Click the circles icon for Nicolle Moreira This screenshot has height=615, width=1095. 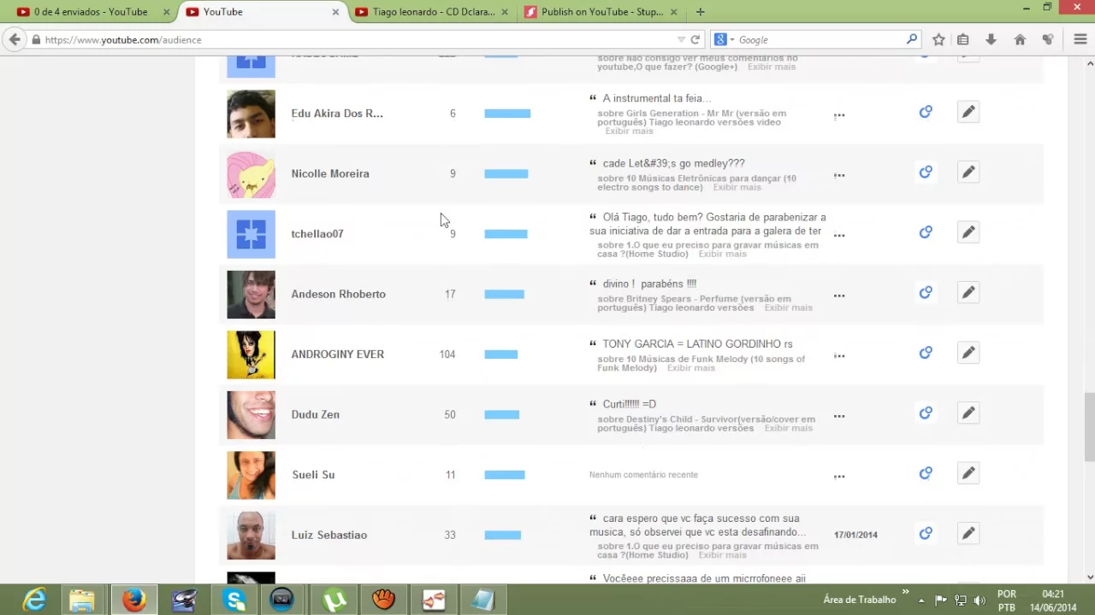click(x=926, y=173)
